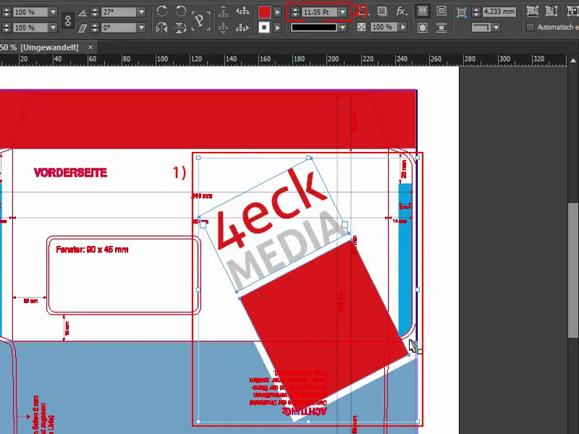Wrap text around bounding box

pos(441,12)
